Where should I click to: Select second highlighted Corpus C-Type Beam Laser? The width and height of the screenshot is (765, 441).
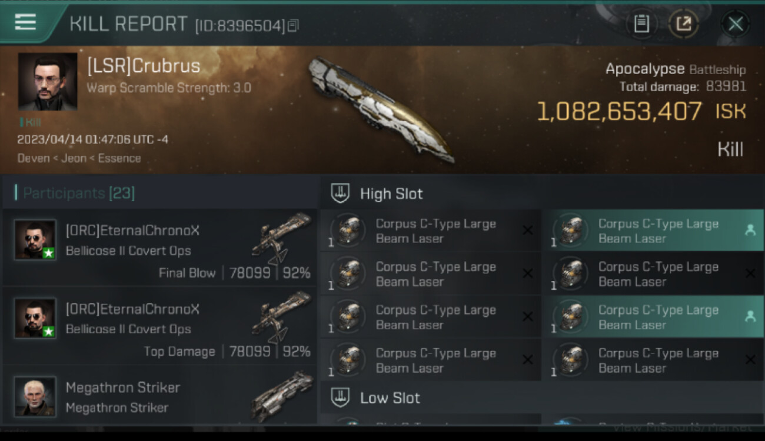click(x=653, y=316)
